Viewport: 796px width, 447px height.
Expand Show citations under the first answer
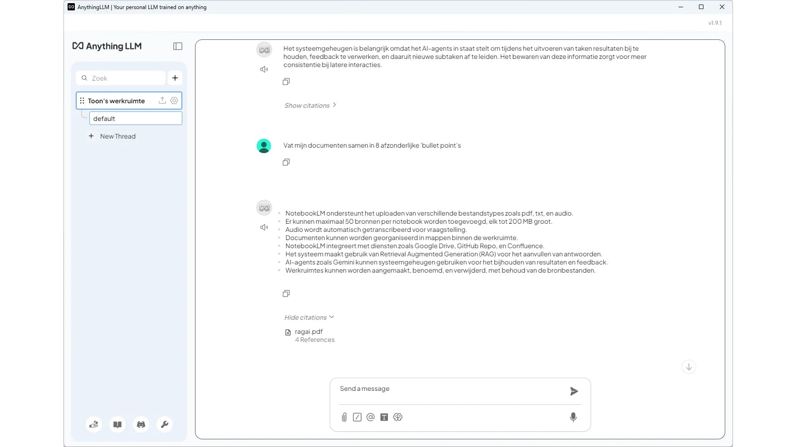tap(310, 106)
